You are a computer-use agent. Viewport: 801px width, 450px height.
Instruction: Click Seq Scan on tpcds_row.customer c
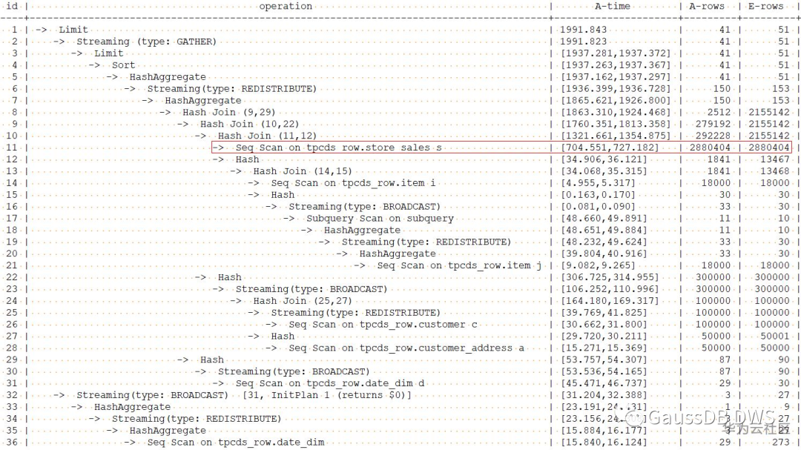[x=383, y=325]
